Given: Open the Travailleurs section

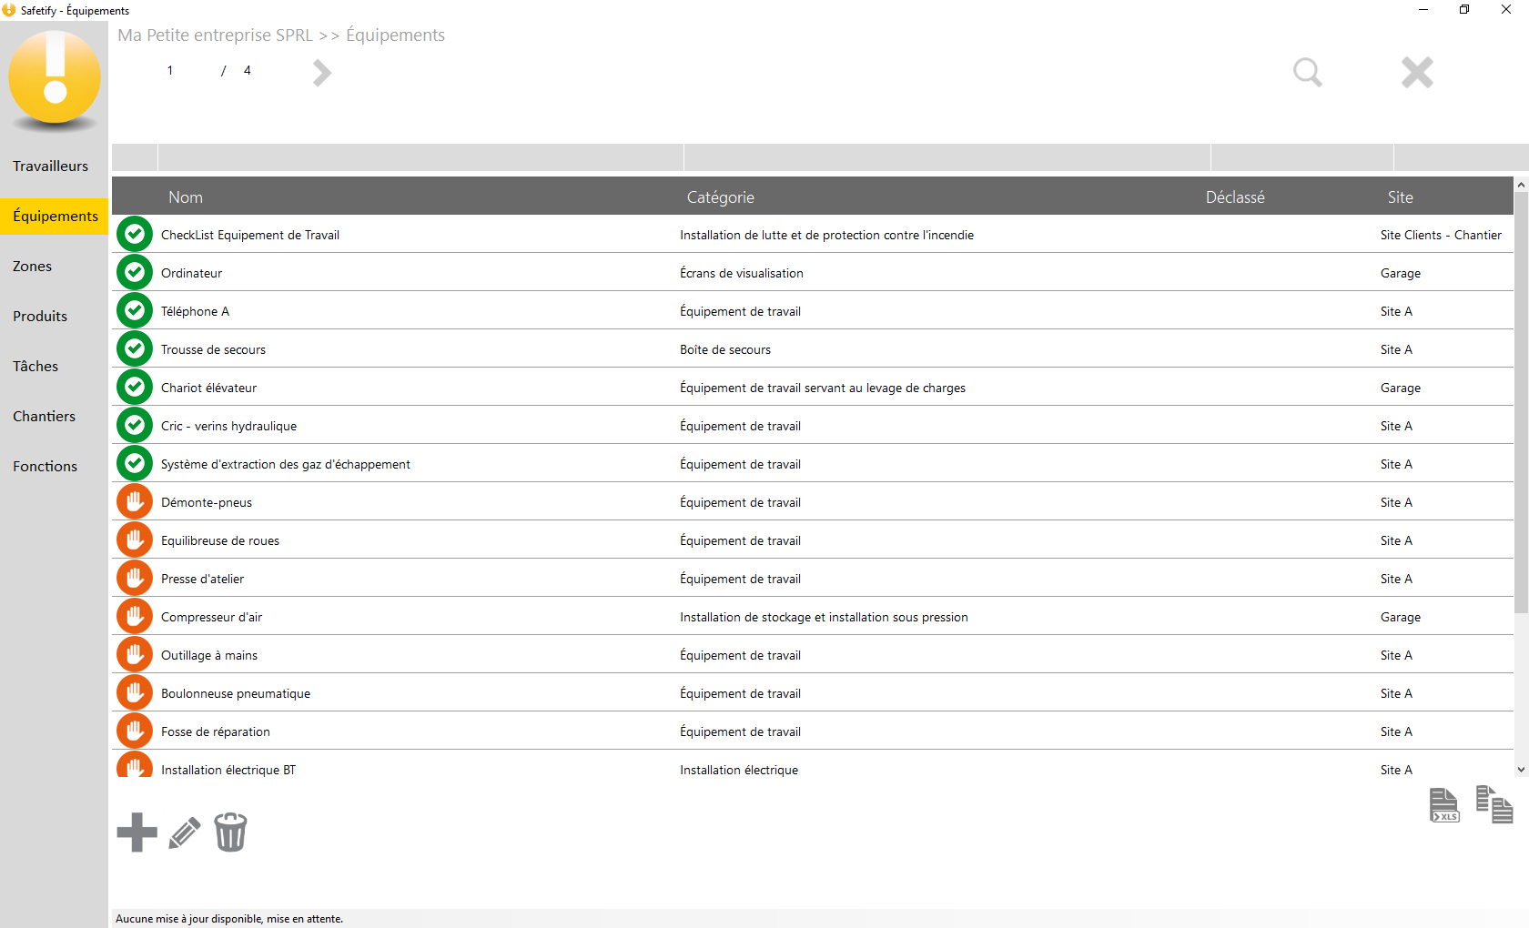Looking at the screenshot, I should coord(54,166).
